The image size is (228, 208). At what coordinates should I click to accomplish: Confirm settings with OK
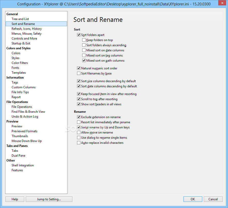pos(193,199)
